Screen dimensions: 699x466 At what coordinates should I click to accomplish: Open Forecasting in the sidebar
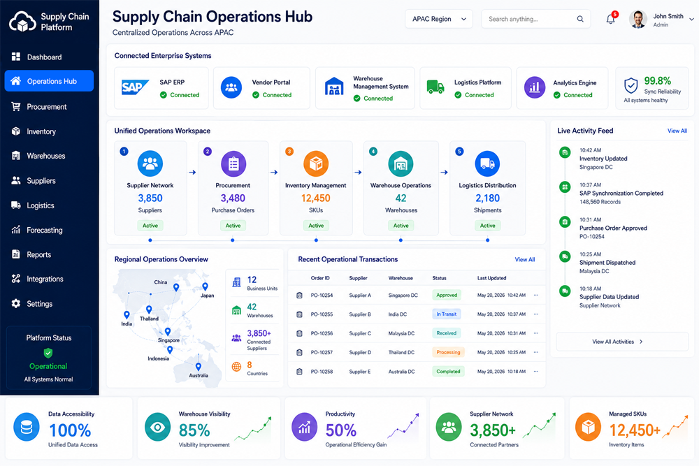click(x=49, y=230)
